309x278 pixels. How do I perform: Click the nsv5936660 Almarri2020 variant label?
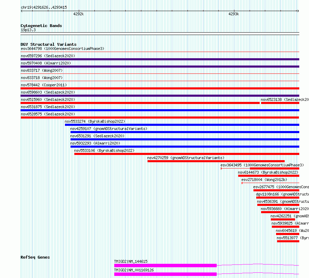click(285, 209)
